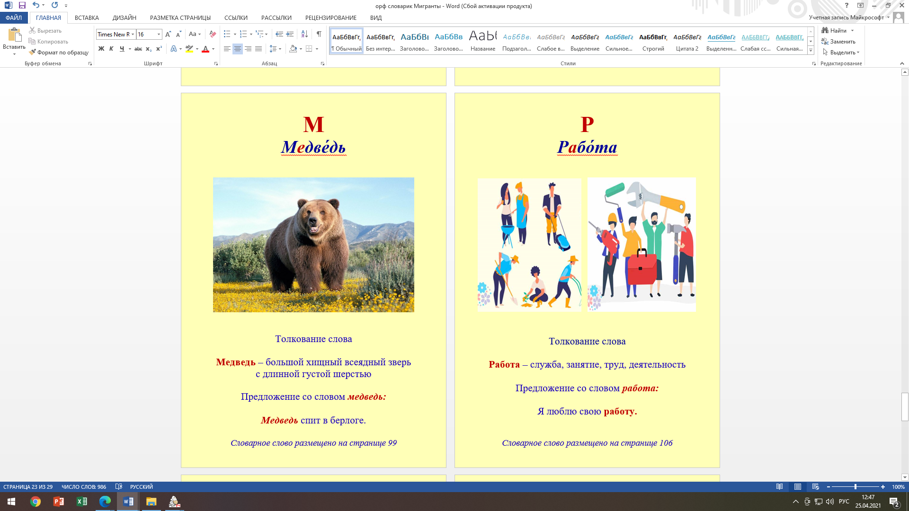This screenshot has width=909, height=511.
Task: Clear all formatting with eraser icon
Action: 213,34
